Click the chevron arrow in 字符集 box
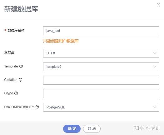The image size is (164, 135). 155,53
